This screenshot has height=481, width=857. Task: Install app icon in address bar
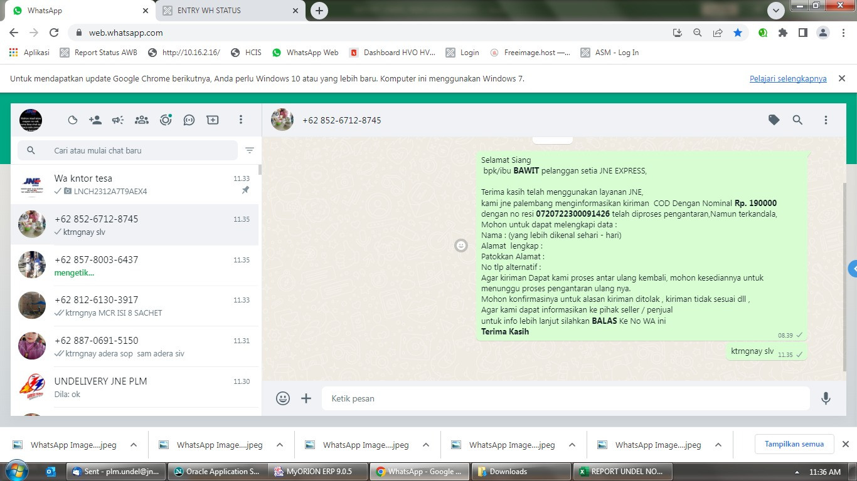click(678, 33)
